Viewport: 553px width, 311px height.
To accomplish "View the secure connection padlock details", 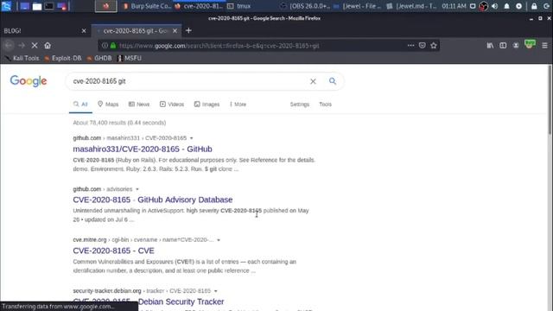I will (113, 46).
